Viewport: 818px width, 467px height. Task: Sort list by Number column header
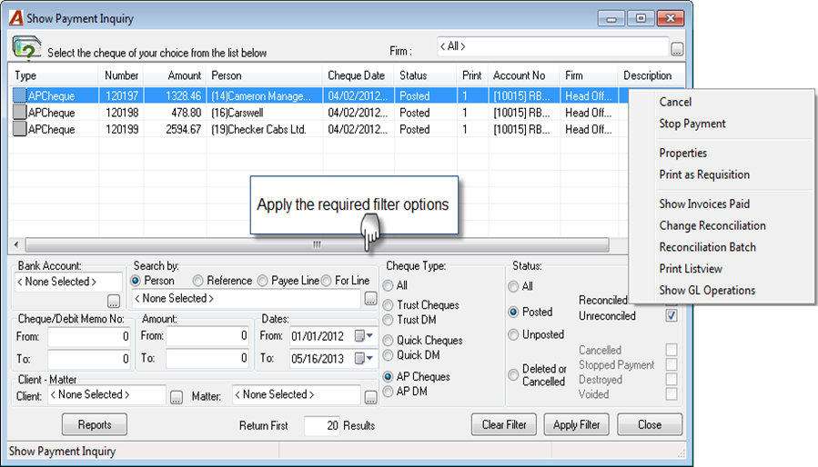121,75
